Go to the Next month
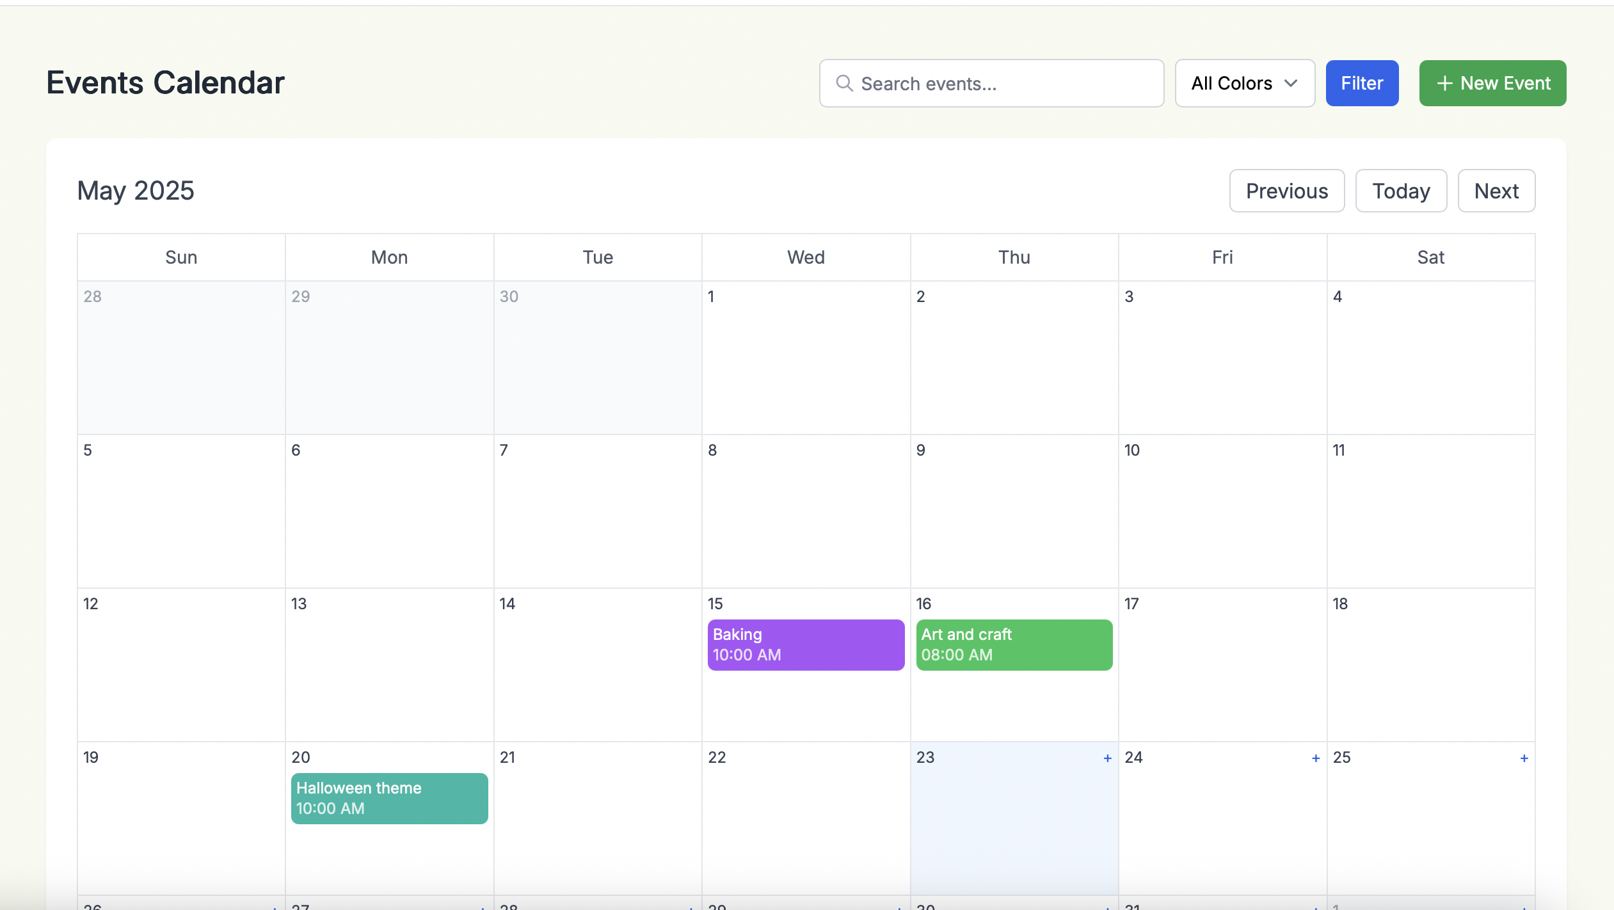The image size is (1614, 910). point(1496,191)
